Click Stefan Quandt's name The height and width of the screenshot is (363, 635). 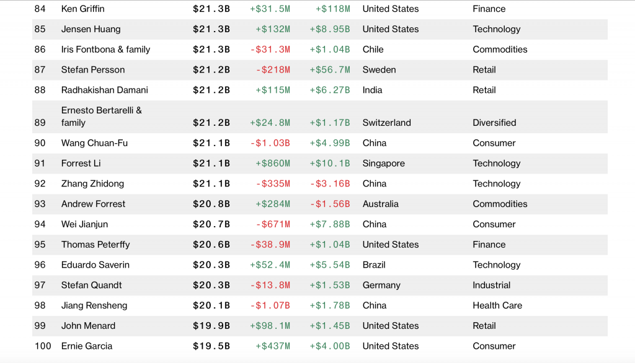click(91, 286)
